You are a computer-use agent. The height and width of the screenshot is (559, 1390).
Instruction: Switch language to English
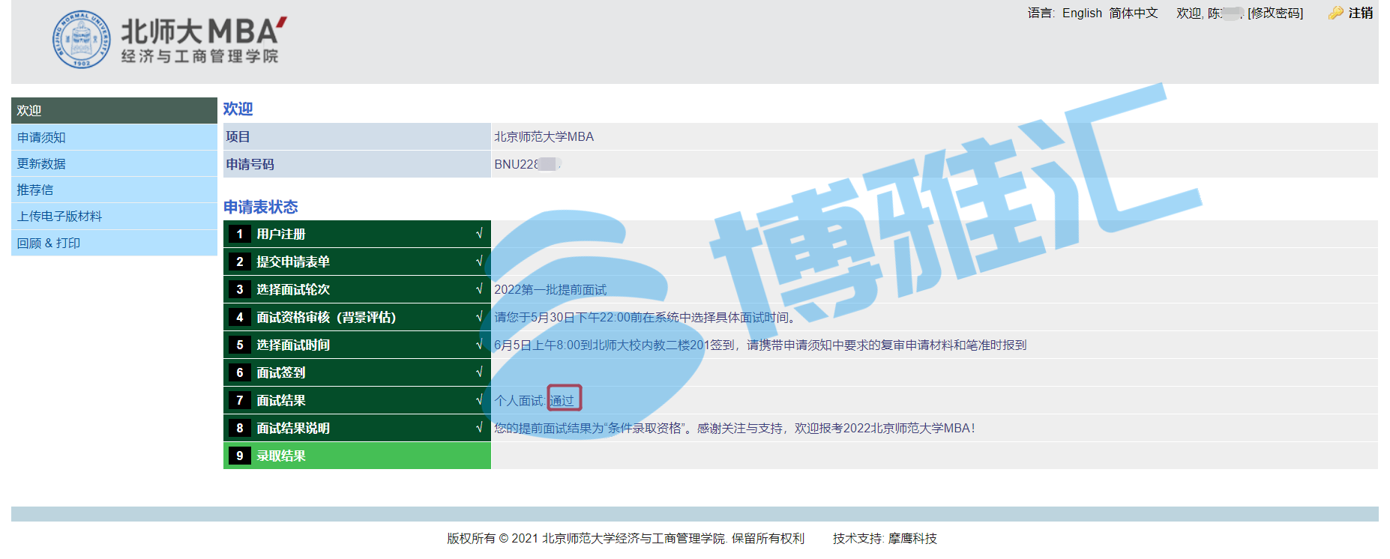(1082, 13)
